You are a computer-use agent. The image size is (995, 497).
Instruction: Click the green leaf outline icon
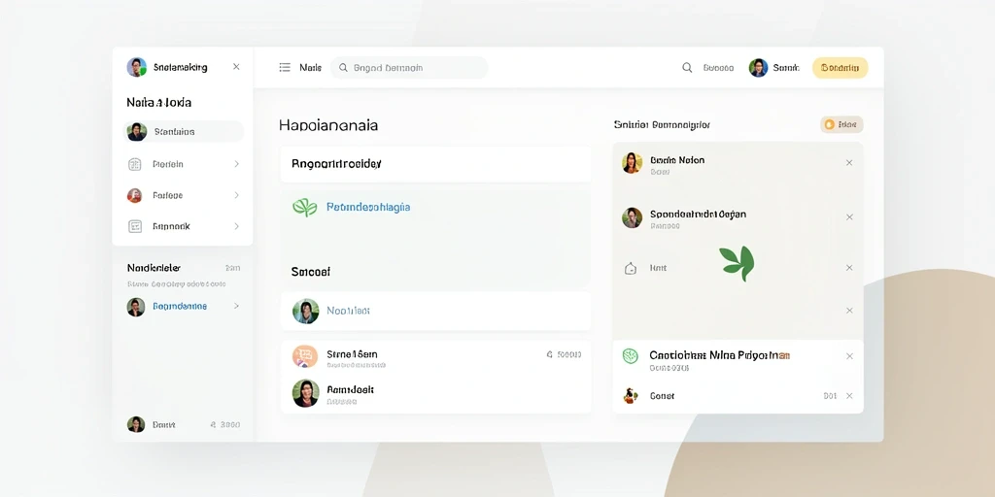click(x=304, y=208)
